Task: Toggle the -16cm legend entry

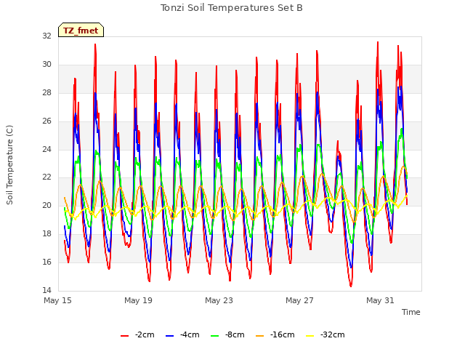Action: tap(275, 335)
